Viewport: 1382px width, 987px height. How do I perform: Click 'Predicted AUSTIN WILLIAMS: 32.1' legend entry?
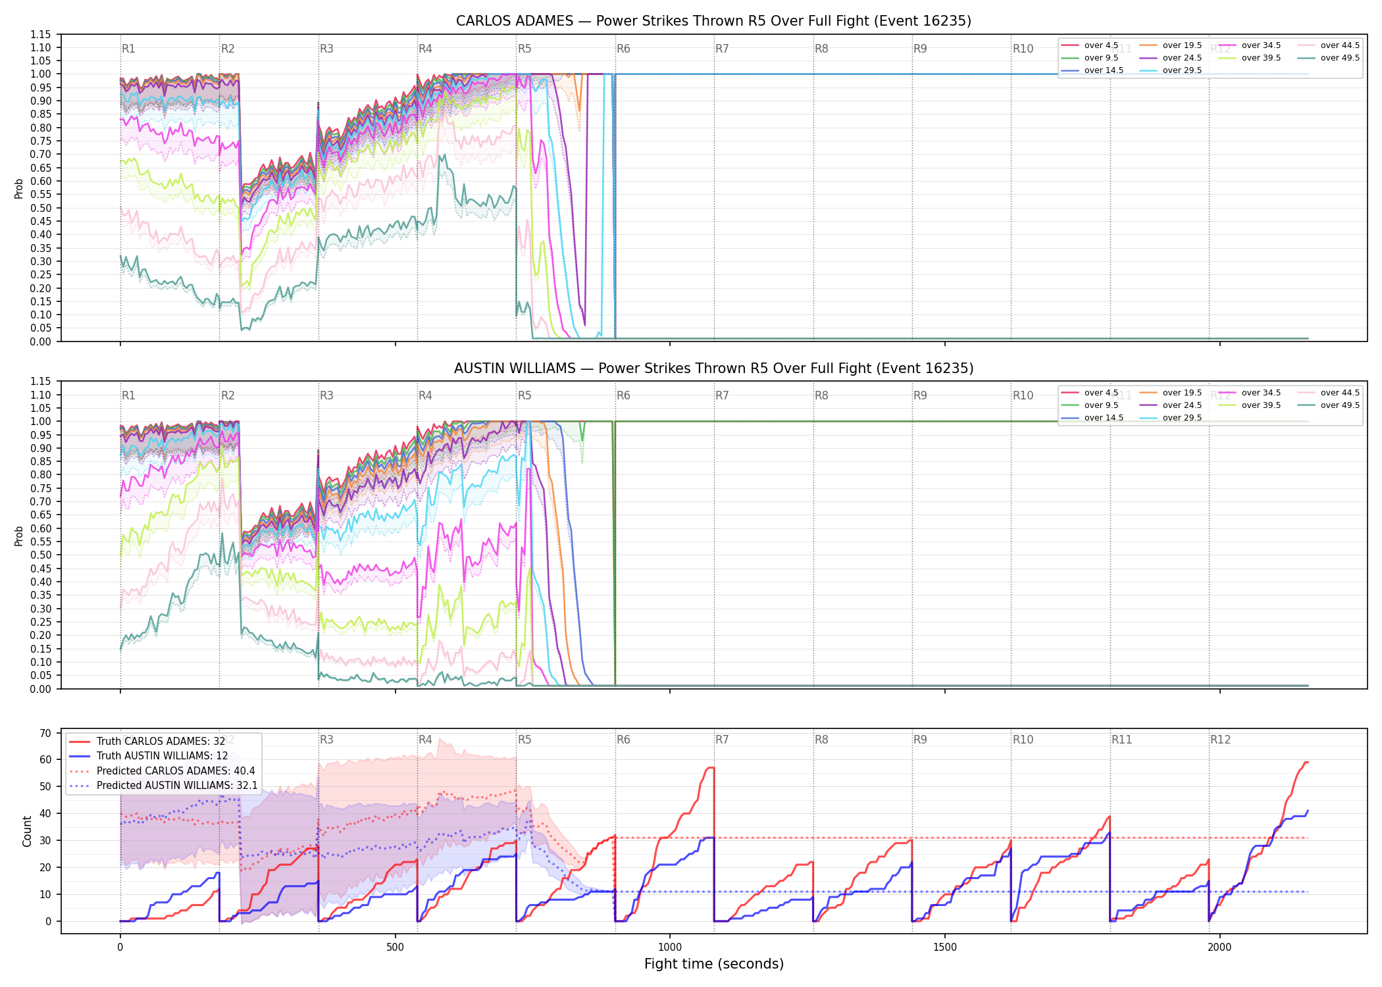point(163,786)
